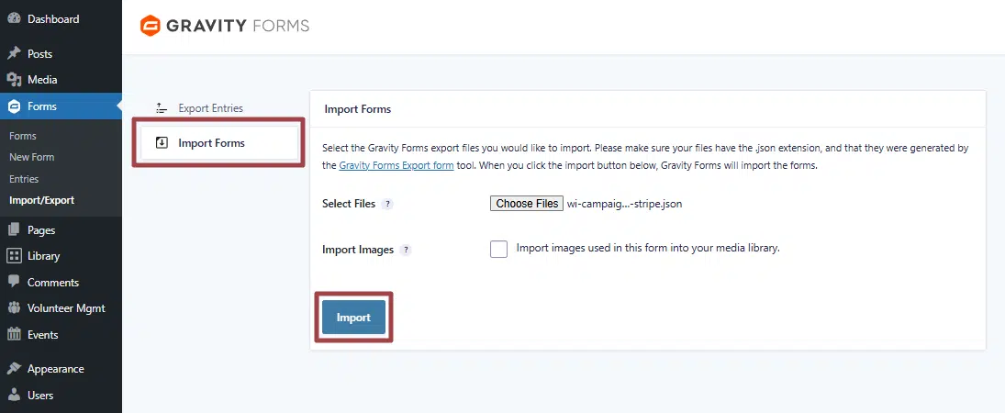Viewport: 1005px width, 413px height.
Task: Click the Pages icon in sidebar
Action: pos(14,230)
